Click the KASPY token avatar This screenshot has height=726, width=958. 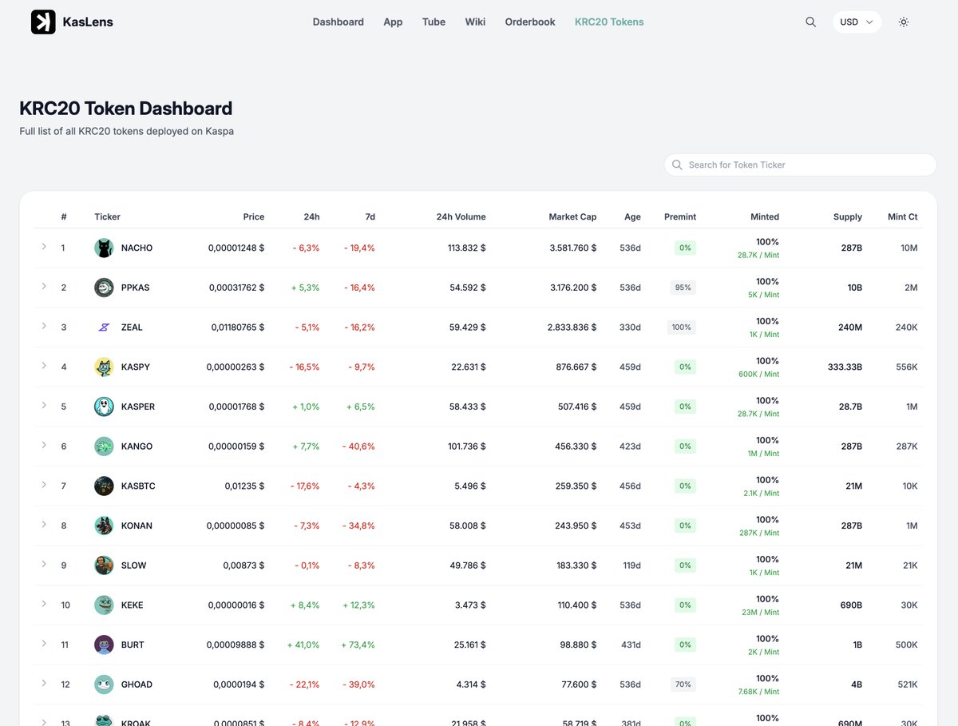coord(104,367)
